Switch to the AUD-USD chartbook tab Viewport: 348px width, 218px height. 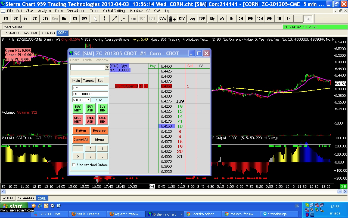point(48,33)
